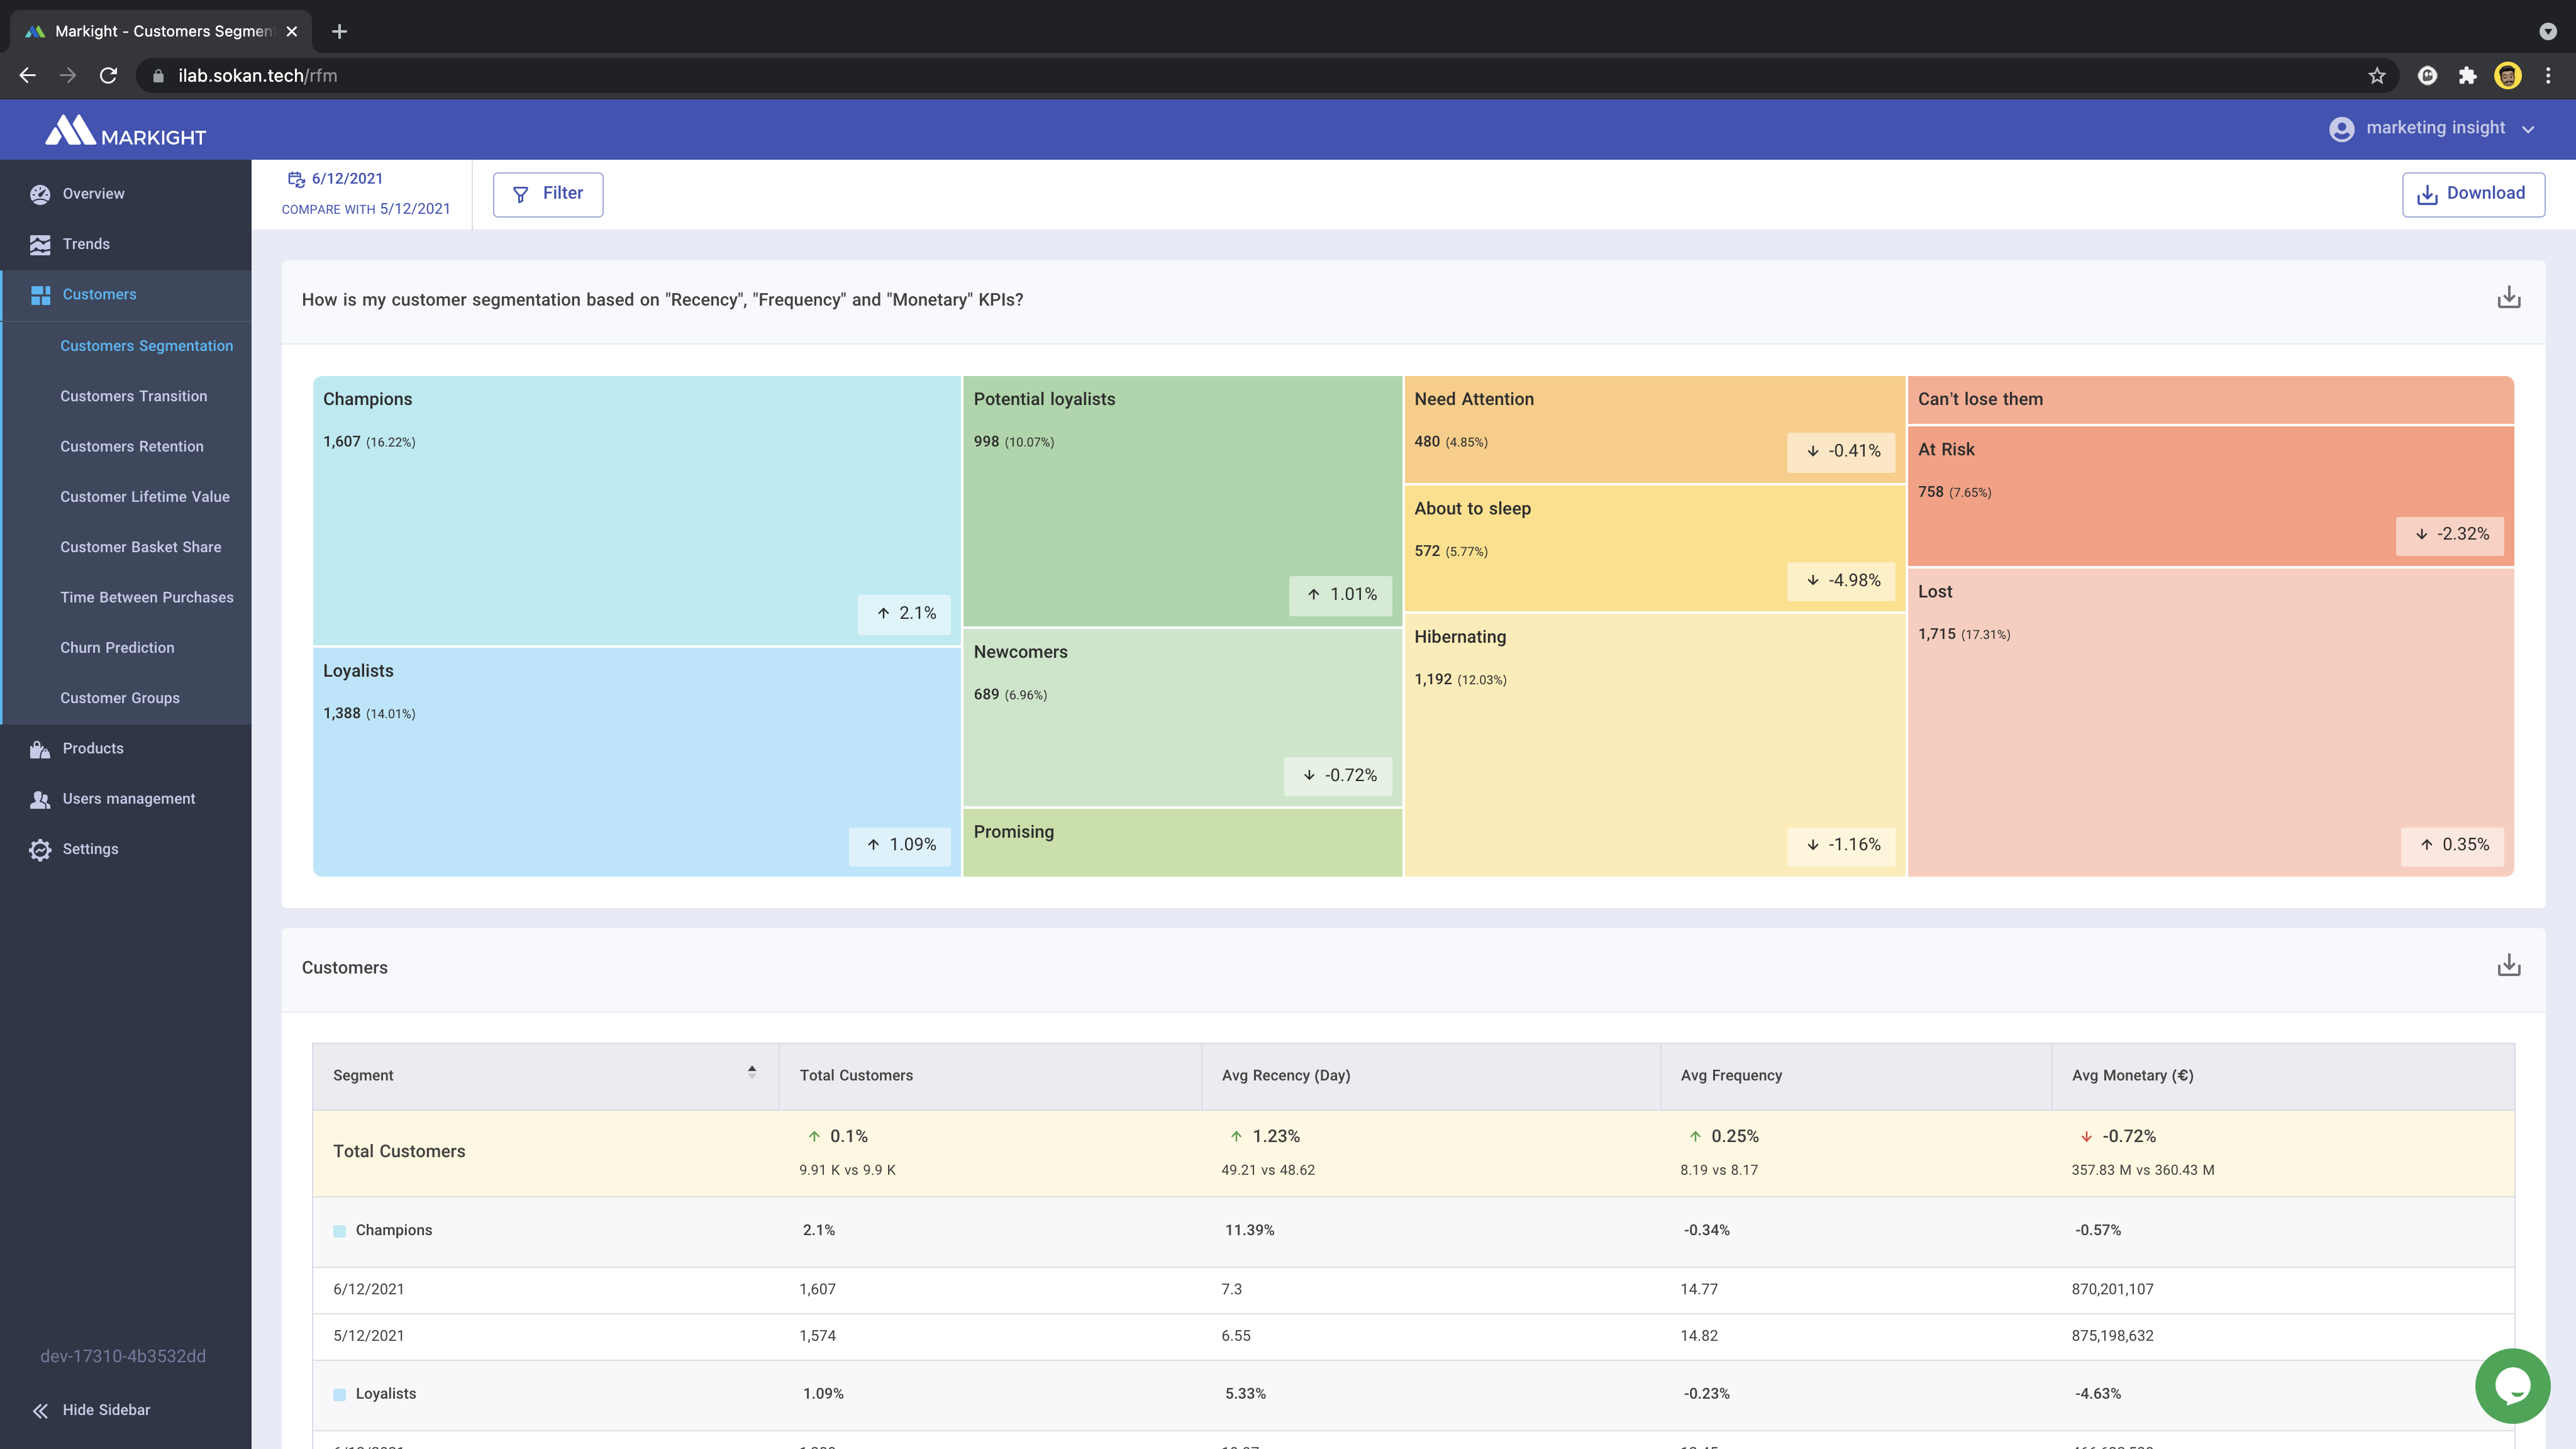Sort table by Segment column arrow

tap(752, 1072)
